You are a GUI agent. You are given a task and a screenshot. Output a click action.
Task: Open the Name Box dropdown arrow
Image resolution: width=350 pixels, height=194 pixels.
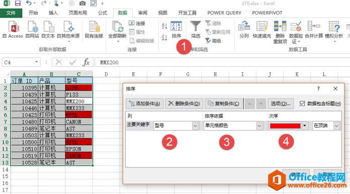[36, 62]
